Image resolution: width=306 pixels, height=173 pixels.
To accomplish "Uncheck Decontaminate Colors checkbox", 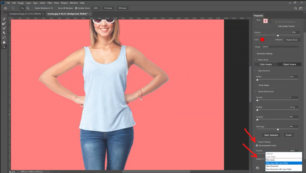I will pos(257,146).
